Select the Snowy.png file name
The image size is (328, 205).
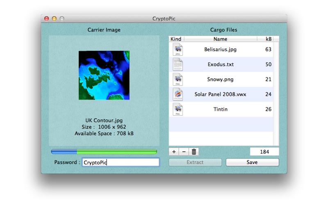tap(221, 80)
